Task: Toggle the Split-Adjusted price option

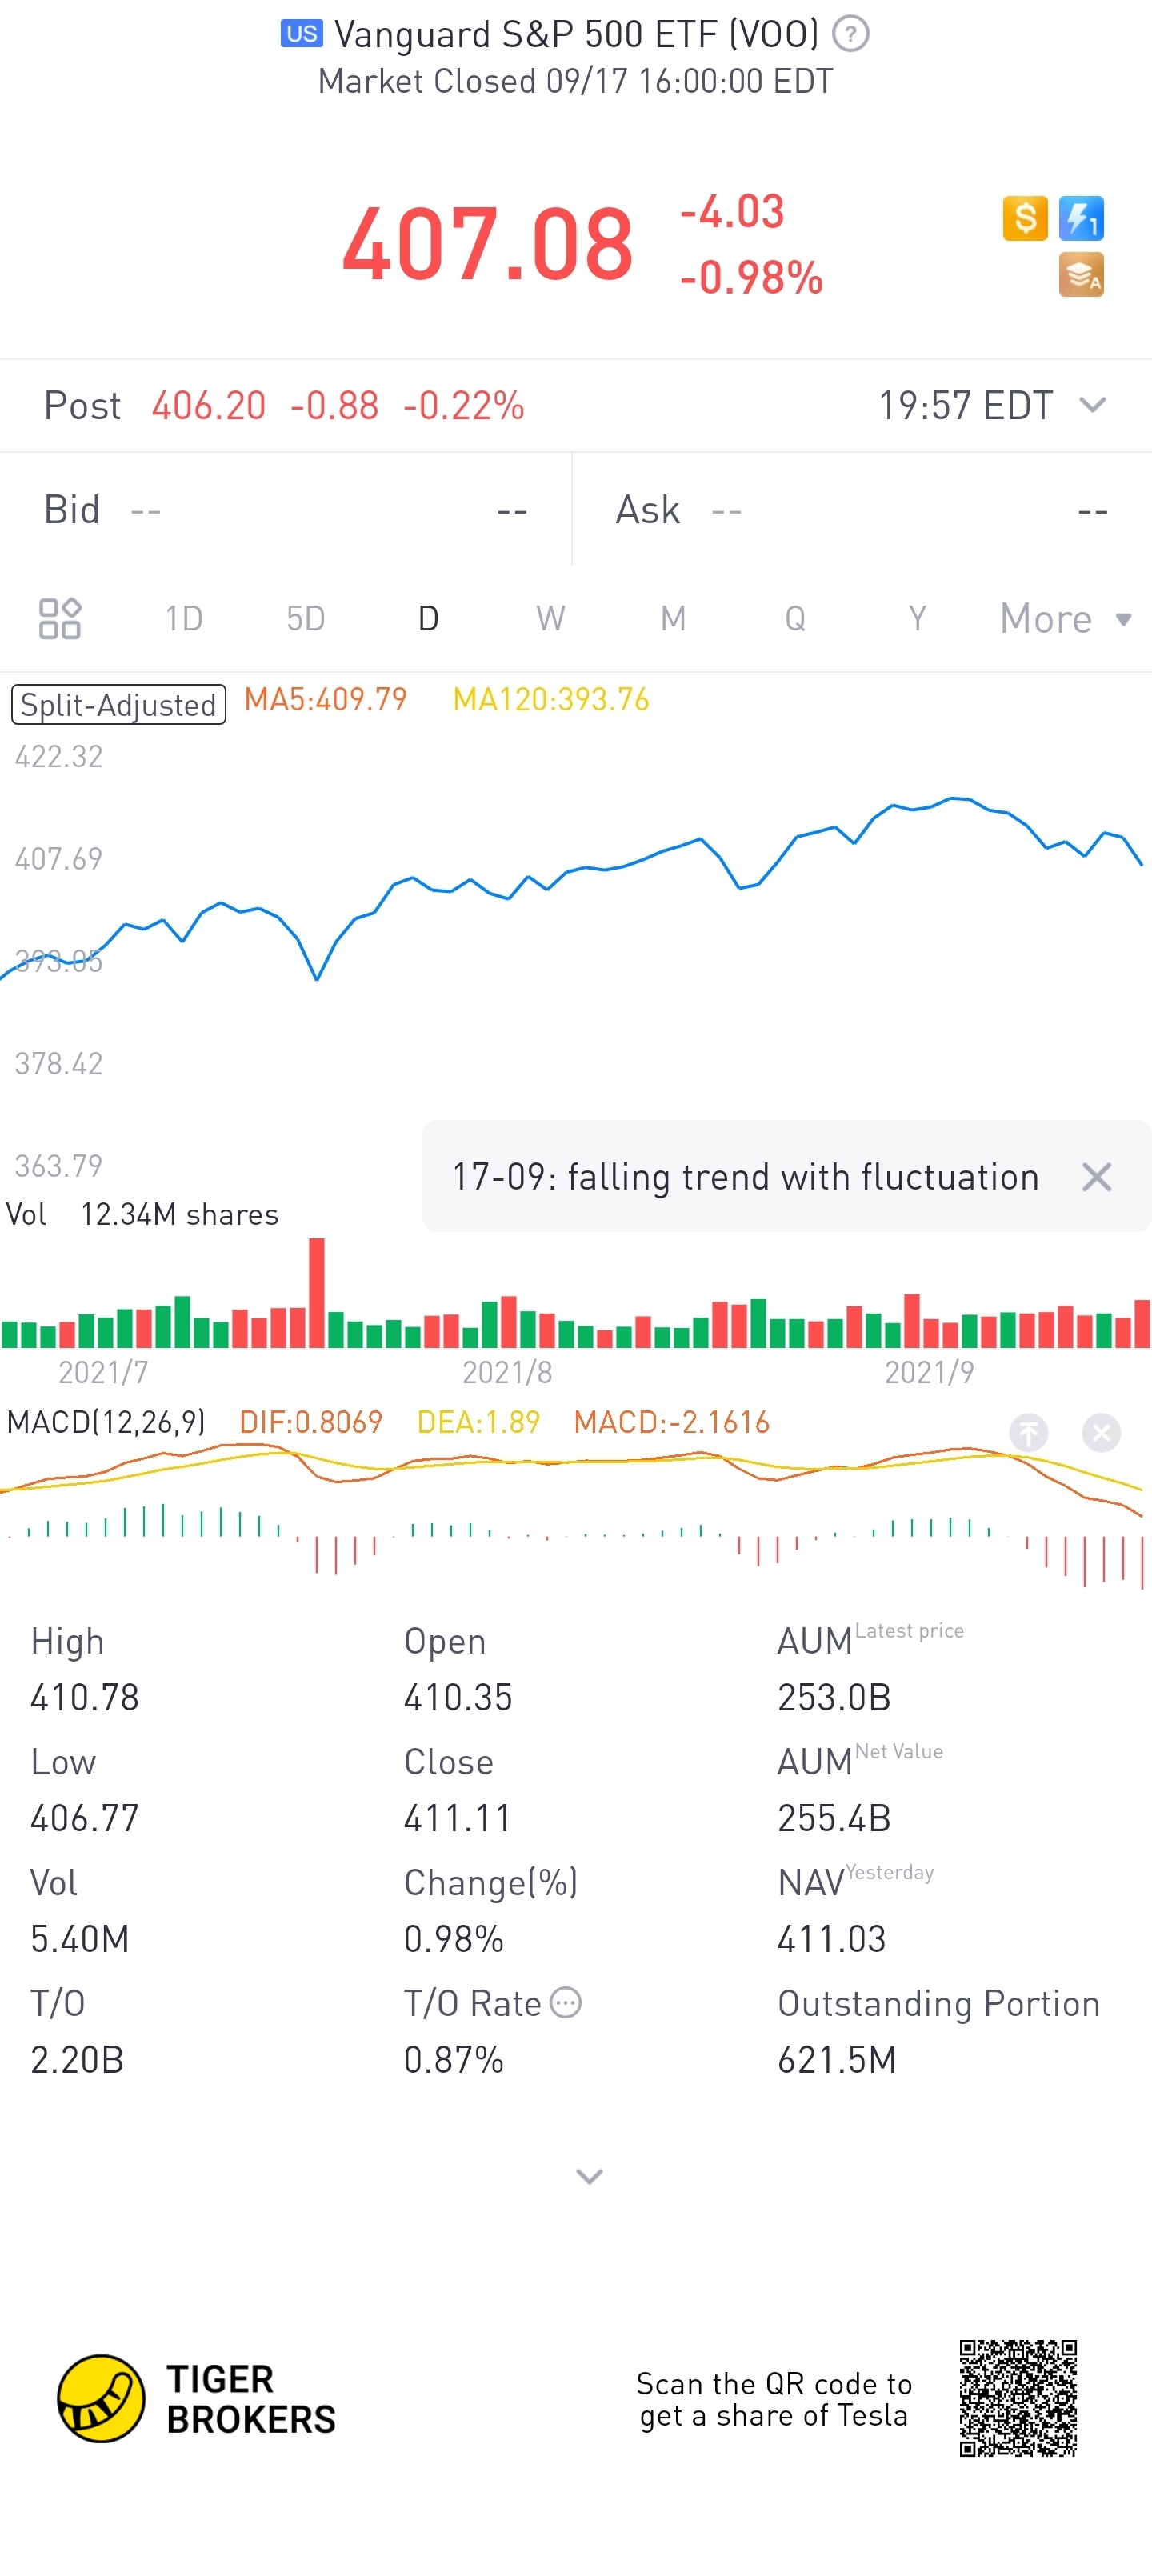Action: pos(118,704)
